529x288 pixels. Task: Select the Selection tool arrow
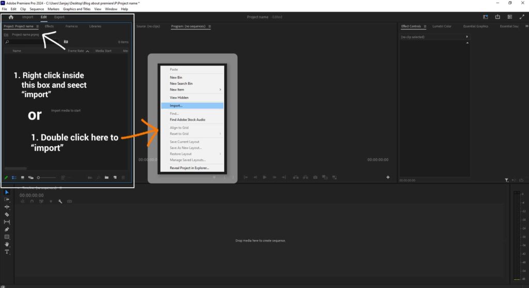(x=7, y=192)
